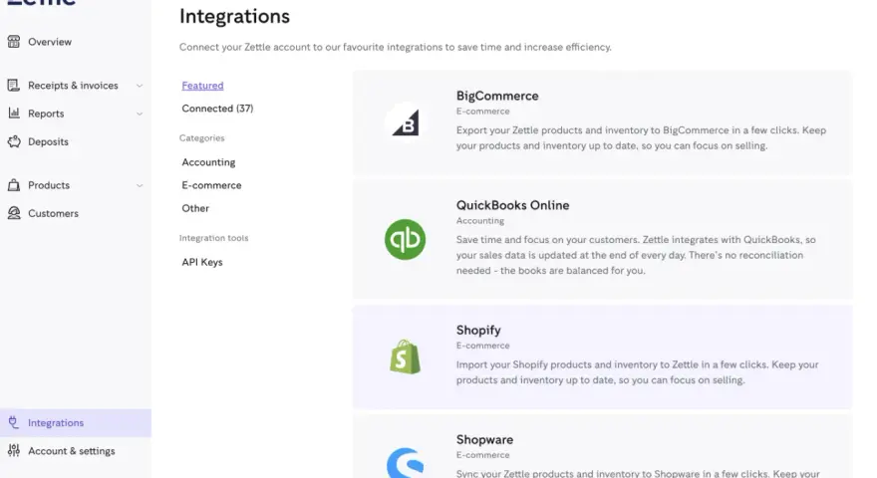Select the Featured filter link
Image resolution: width=877 pixels, height=478 pixels.
[202, 85]
